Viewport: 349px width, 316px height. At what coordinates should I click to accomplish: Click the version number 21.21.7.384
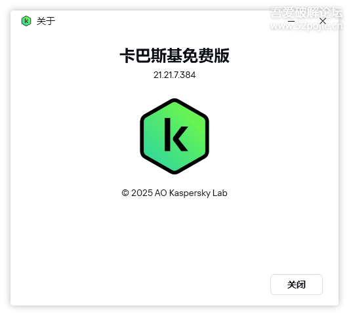pyautogui.click(x=174, y=75)
